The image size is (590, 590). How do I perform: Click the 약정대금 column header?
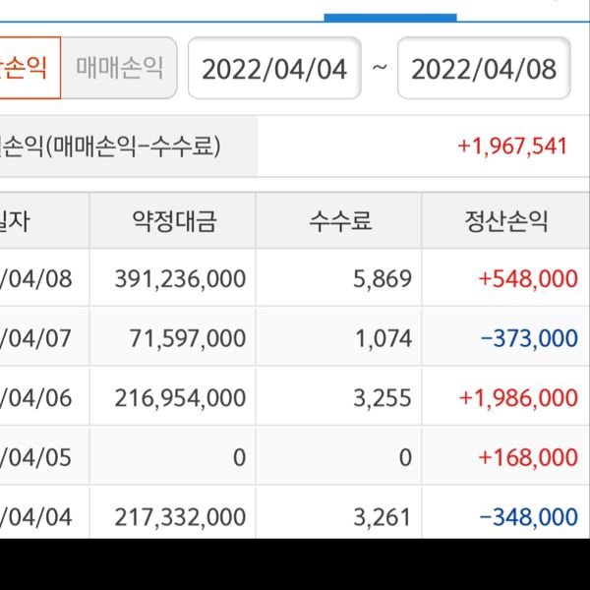[x=173, y=221]
